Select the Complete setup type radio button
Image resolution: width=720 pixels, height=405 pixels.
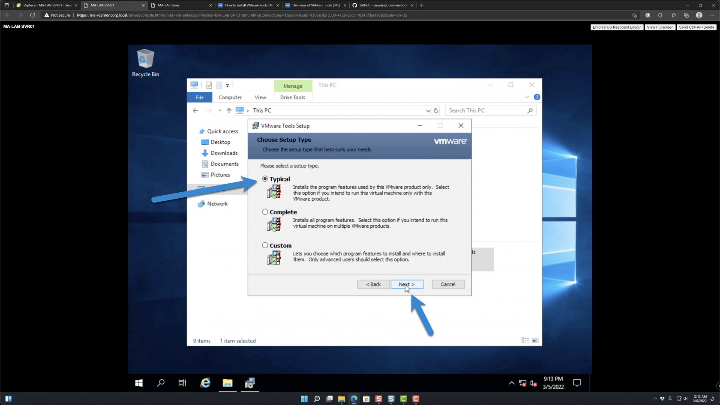[265, 212]
